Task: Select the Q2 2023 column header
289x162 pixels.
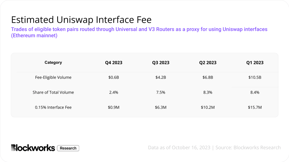Action: [x=208, y=63]
